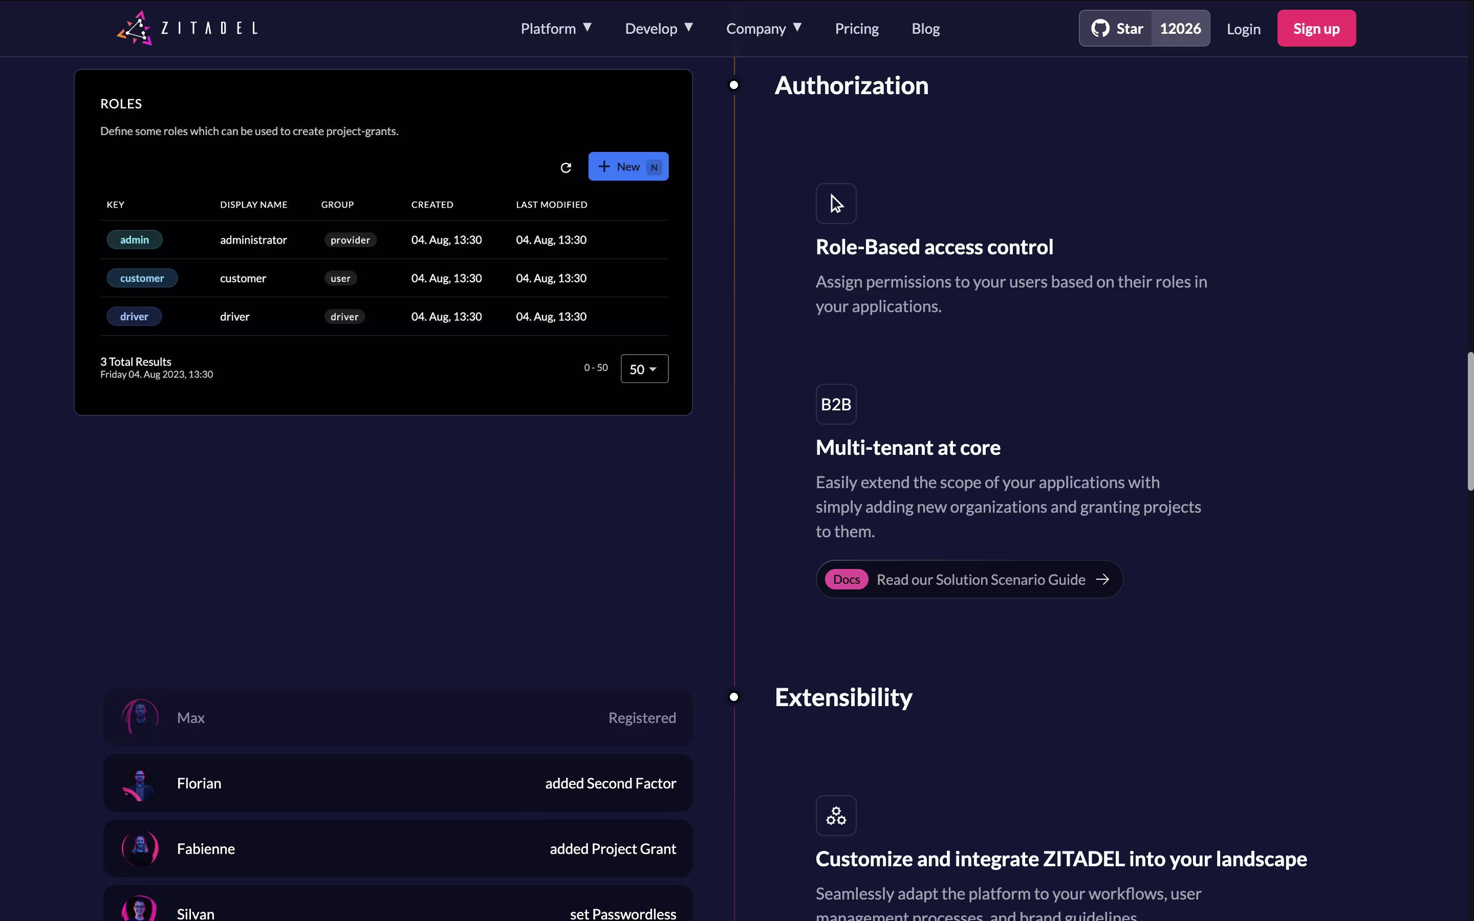
Task: Click the gears icon above Customize and integrate
Action: (836, 816)
